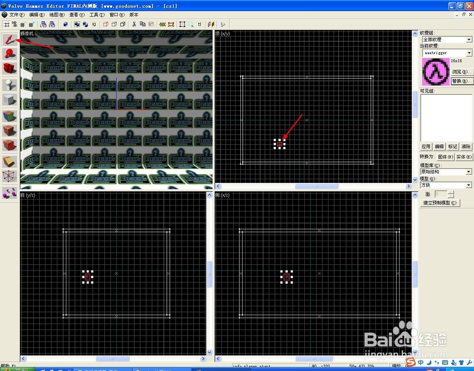
Task: Select the Apply Decals tool
Action: click(x=9, y=145)
